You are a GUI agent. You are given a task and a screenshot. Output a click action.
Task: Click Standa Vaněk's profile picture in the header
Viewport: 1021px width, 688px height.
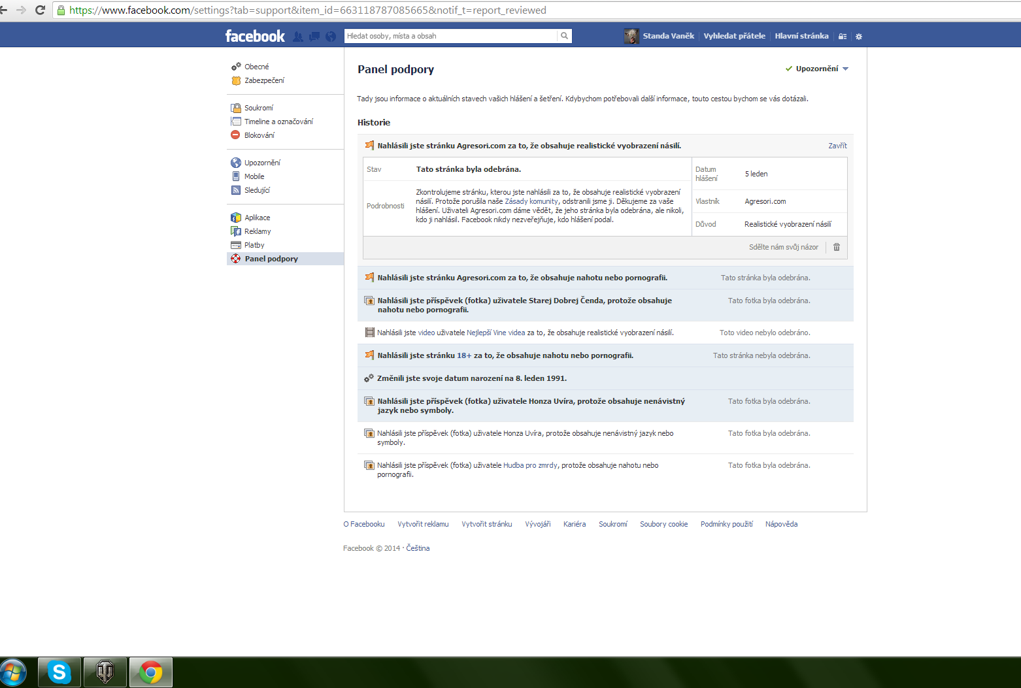[631, 36]
